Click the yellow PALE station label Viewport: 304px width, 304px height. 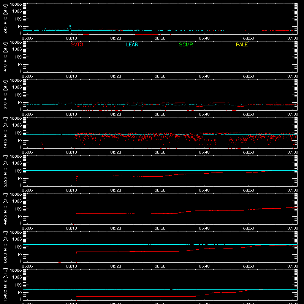pos(242,44)
